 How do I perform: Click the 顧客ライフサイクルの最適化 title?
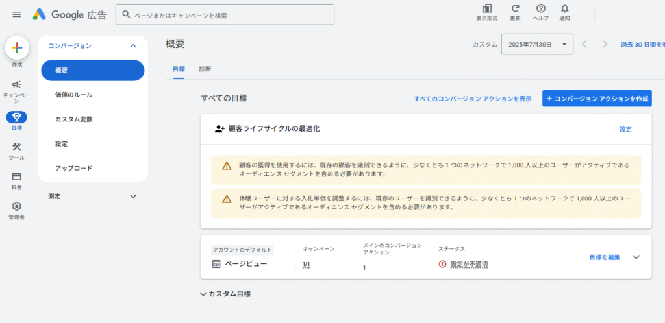(x=274, y=128)
